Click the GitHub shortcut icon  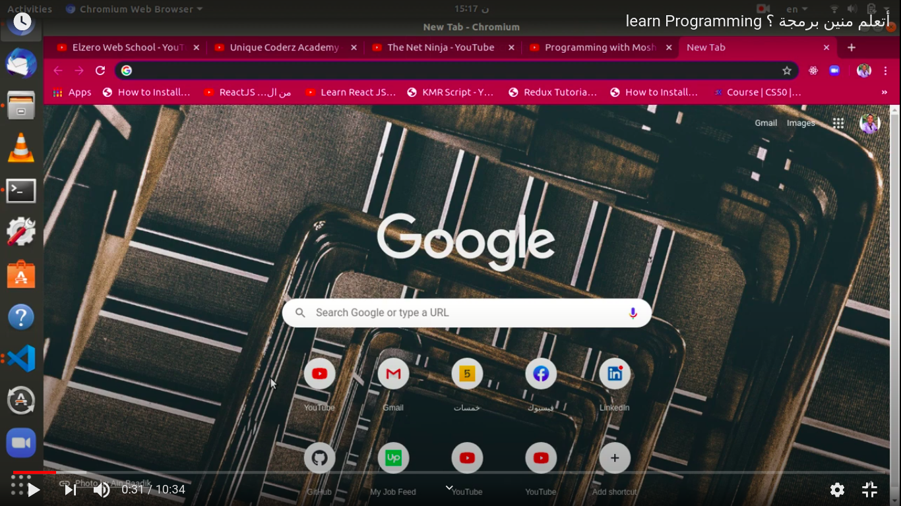(x=320, y=458)
